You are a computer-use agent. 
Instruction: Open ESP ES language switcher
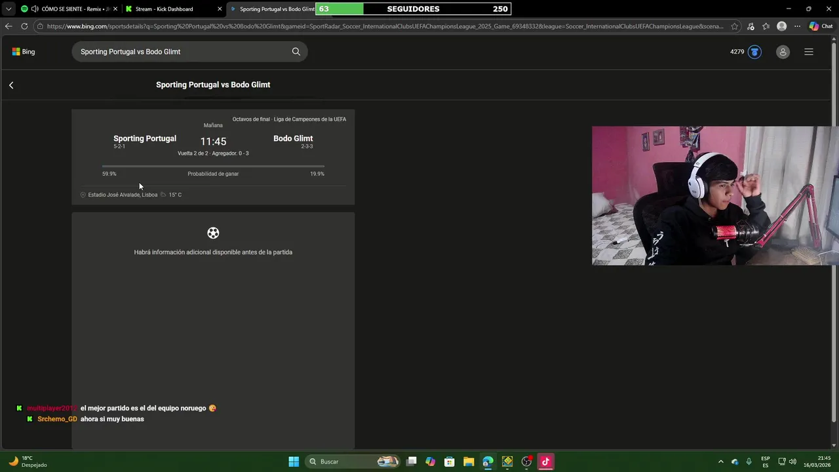coord(766,462)
